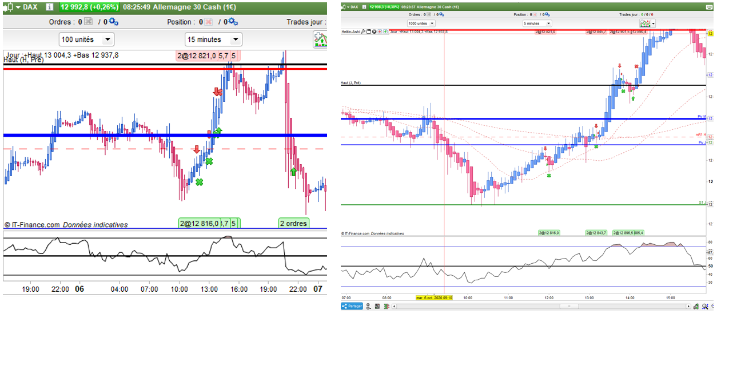Click the horizontal scrollbar thumb in right chart
Image resolution: width=729 pixels, height=377 pixels.
[x=569, y=306]
